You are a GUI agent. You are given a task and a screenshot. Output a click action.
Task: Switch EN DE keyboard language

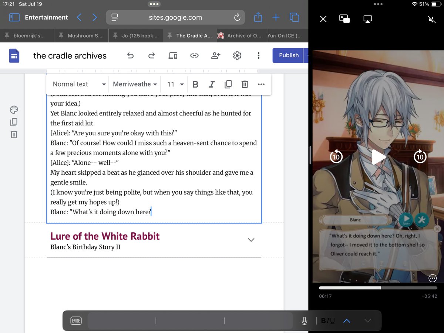(76, 321)
